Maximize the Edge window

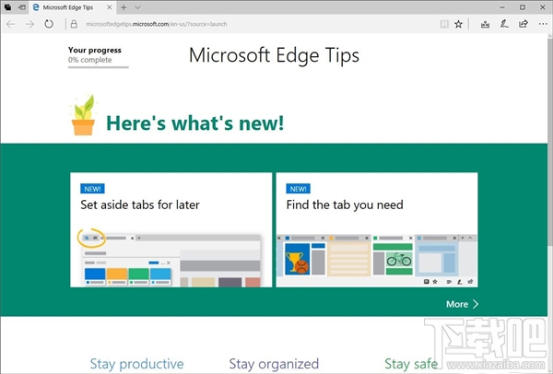(523, 7)
